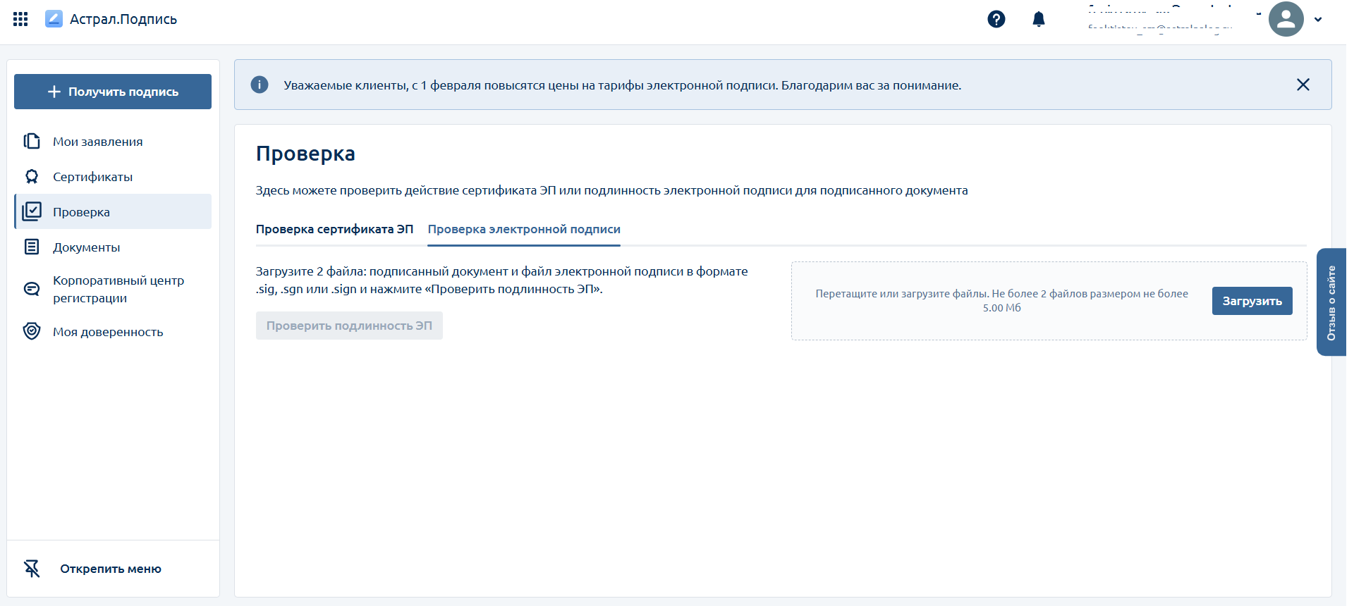Screen dimensions: 1354x606
Task: Click the user avatar icon
Action: click(x=1285, y=19)
